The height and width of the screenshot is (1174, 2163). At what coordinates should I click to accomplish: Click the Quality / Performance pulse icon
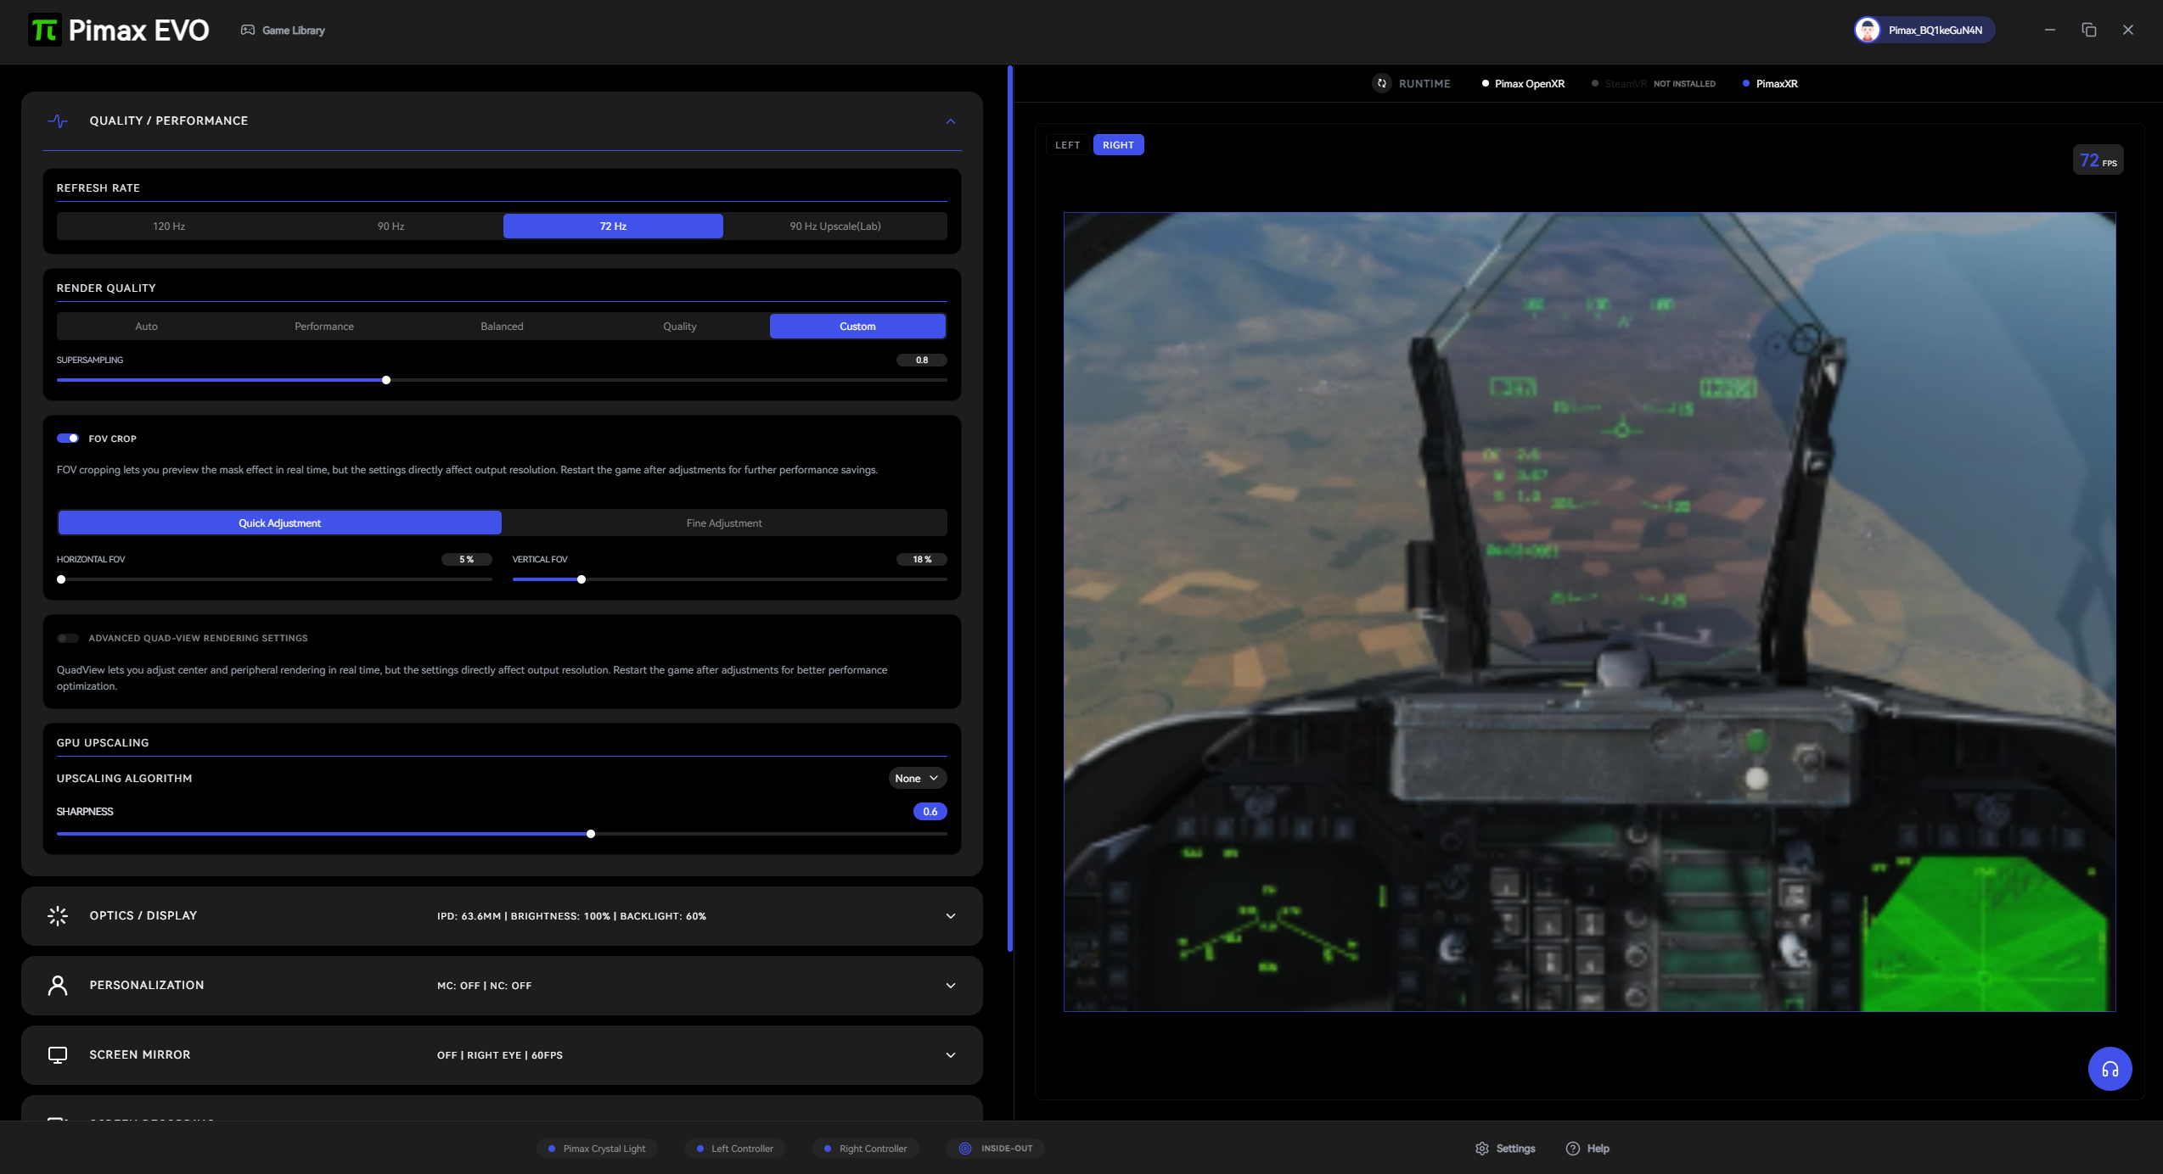[58, 121]
